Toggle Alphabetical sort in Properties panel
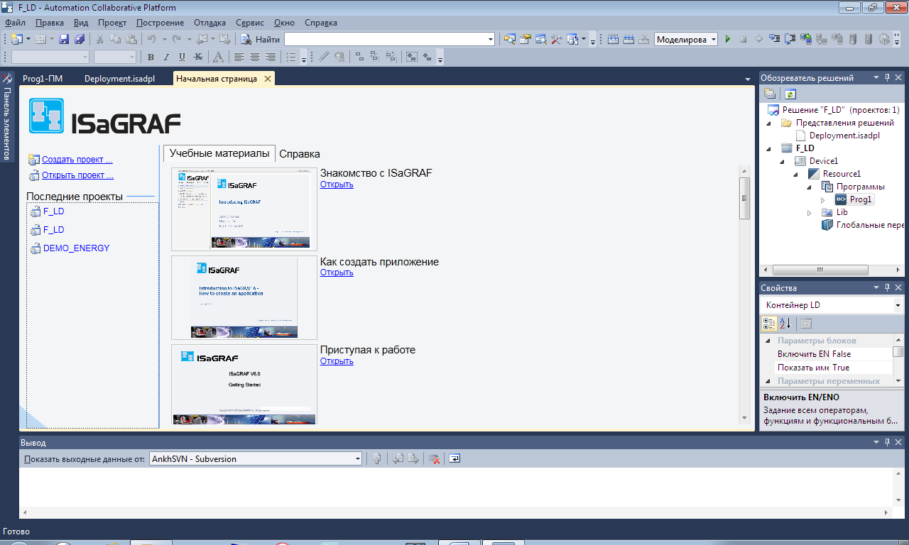Viewport: 909px width, 545px height. click(x=785, y=324)
